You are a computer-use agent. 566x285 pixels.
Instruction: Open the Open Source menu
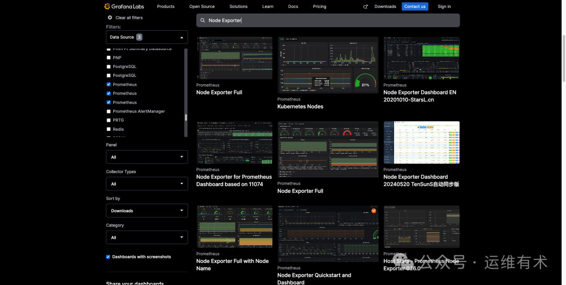tap(202, 6)
